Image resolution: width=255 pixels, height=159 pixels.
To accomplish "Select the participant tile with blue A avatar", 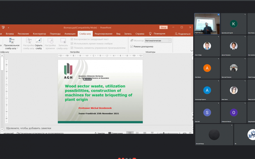I will (x=207, y=90).
